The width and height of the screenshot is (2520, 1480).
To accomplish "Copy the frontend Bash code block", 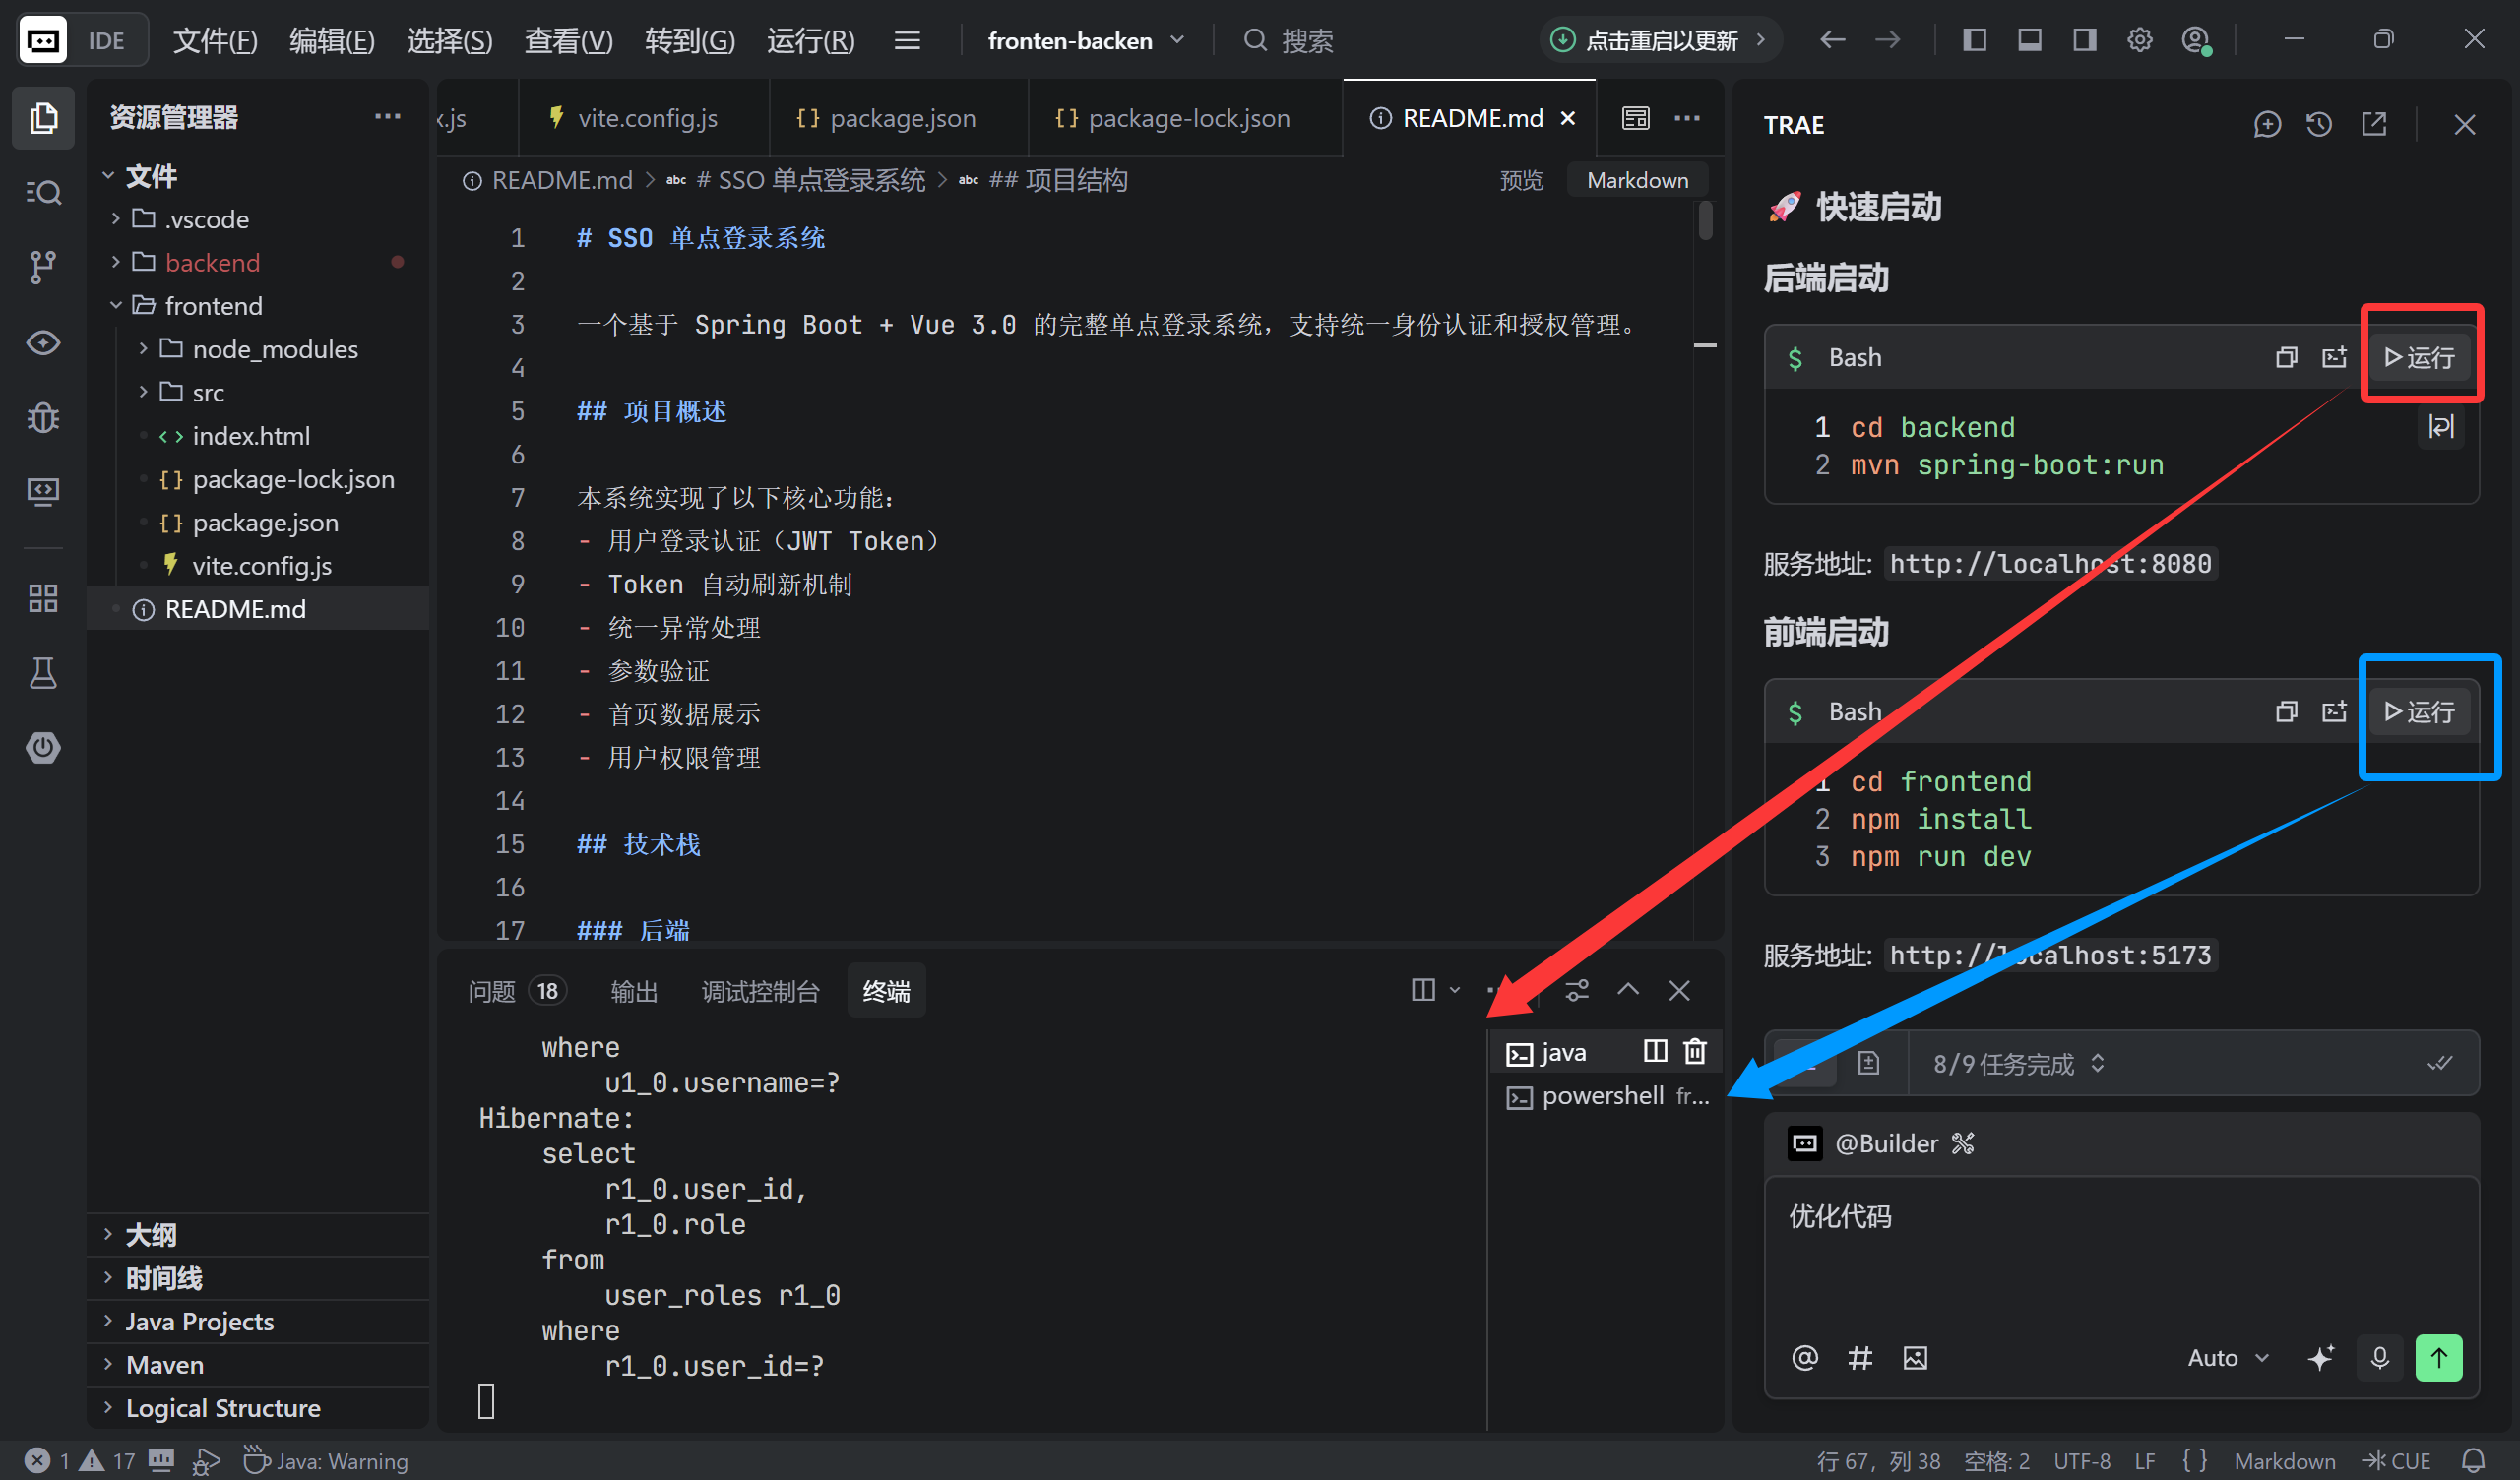I will pos(2286,711).
